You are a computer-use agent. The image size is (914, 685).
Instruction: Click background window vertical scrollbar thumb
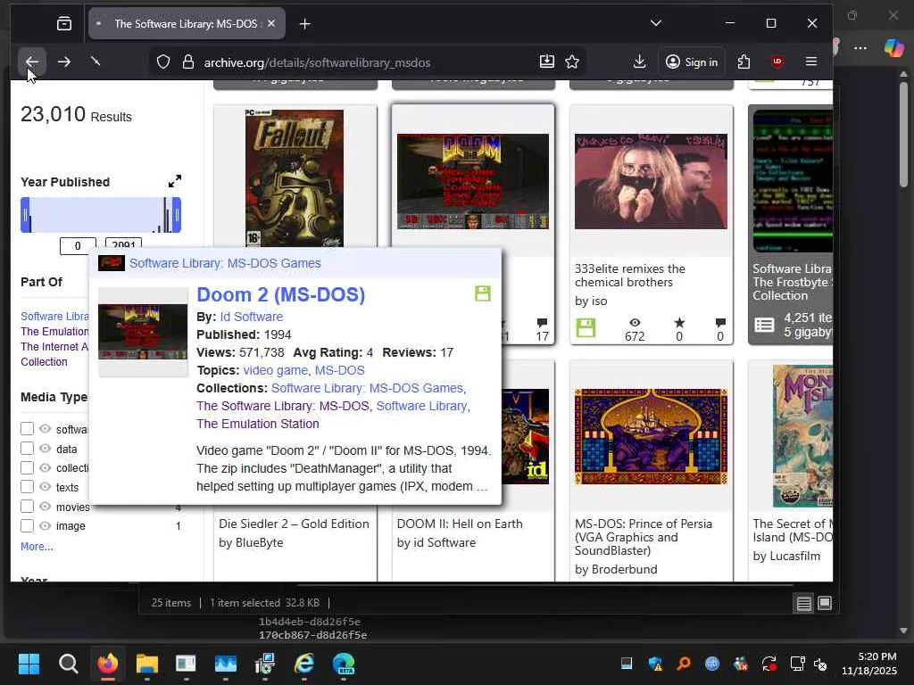click(x=903, y=135)
